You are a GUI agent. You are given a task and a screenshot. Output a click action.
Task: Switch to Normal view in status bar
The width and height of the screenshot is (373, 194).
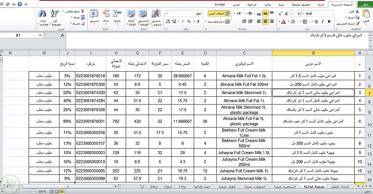[62, 191]
